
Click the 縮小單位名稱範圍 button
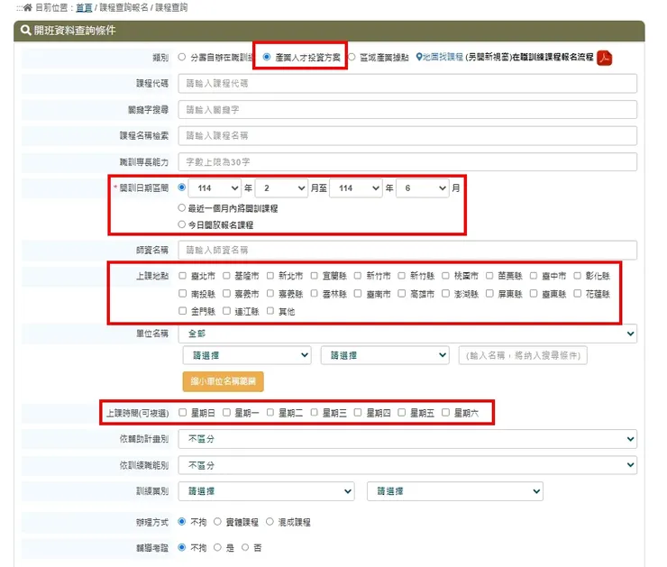click(224, 381)
